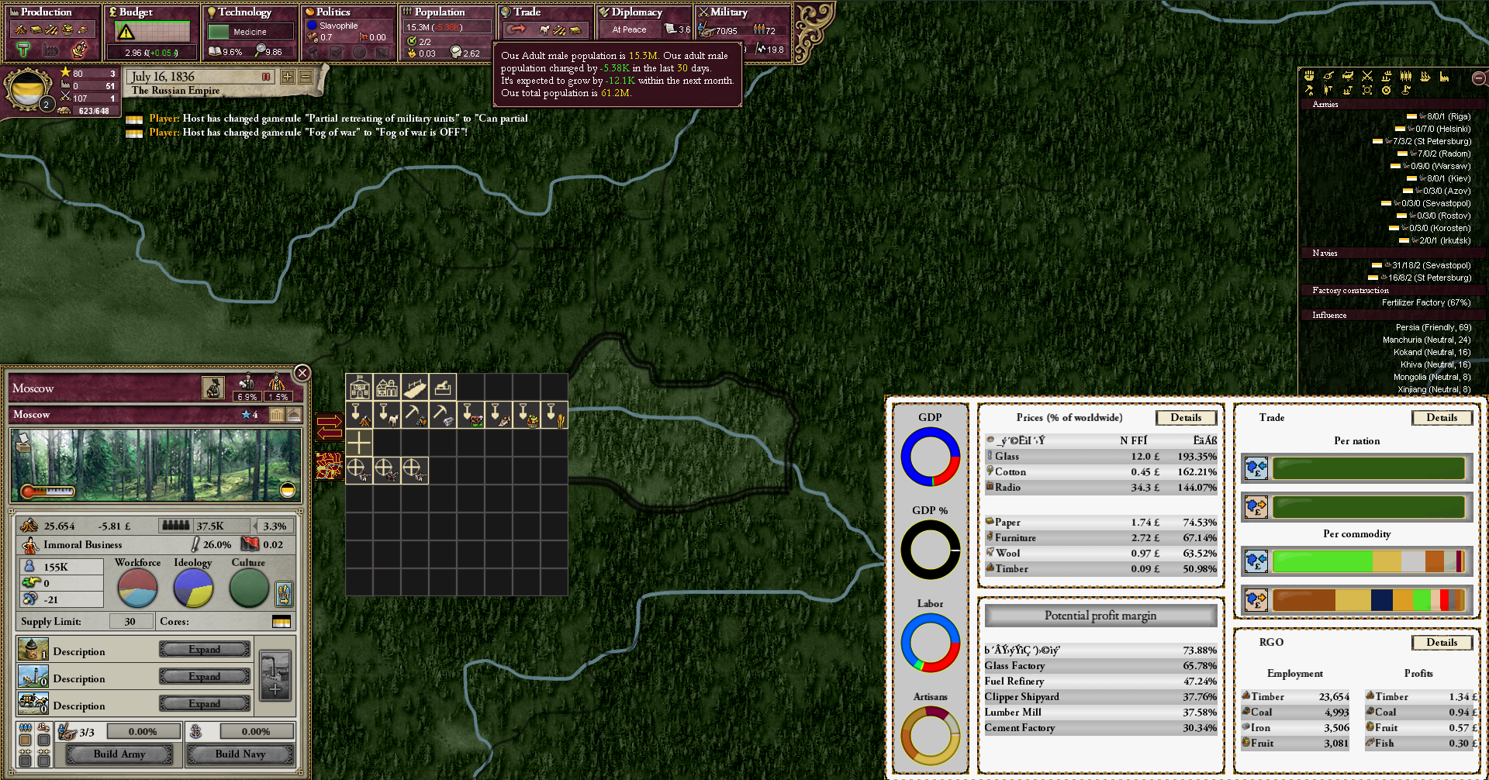Open the Production tab
This screenshot has height=780, width=1489.
point(53,33)
